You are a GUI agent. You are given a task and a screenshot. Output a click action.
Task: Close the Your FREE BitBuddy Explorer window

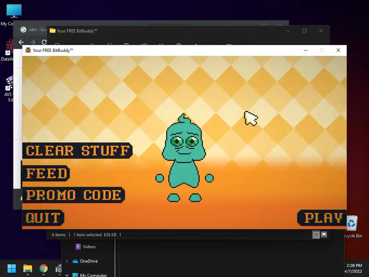(321, 31)
